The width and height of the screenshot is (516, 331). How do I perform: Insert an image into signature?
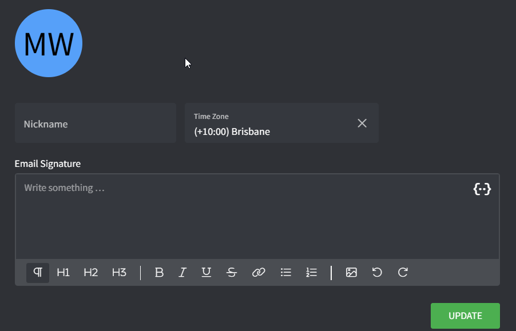pos(351,273)
